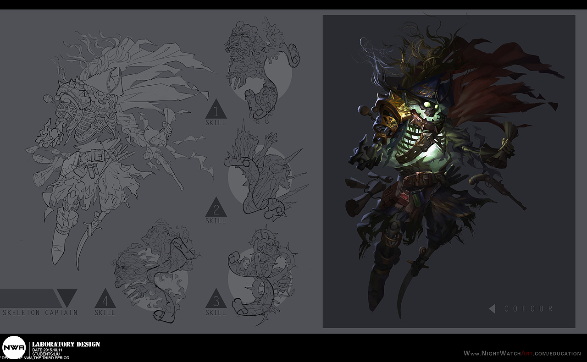This screenshot has height=362, width=587.
Task: Click the number 4 skill triangle
Action: 105,298
